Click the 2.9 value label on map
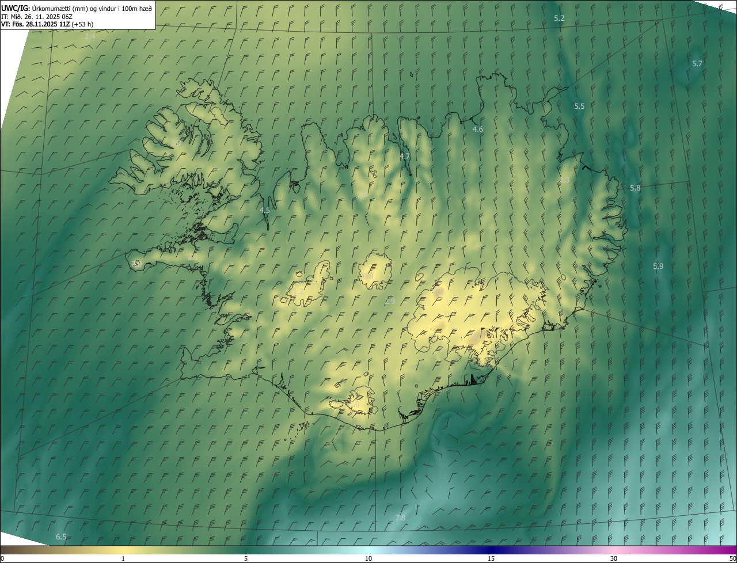This screenshot has height=563, width=737. [x=390, y=302]
